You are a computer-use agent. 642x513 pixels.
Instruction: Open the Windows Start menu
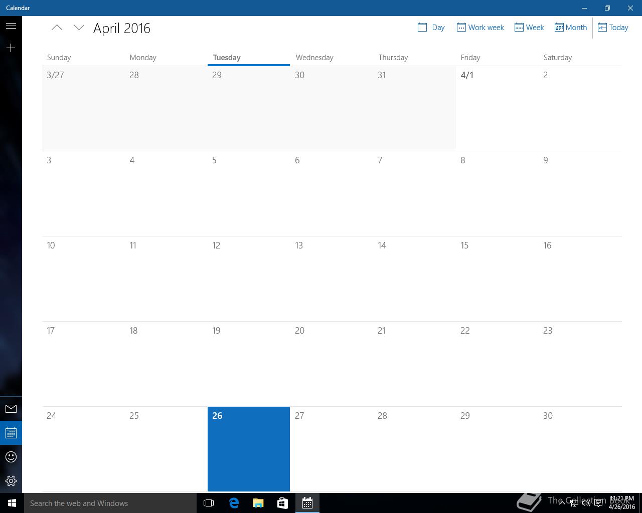point(12,503)
